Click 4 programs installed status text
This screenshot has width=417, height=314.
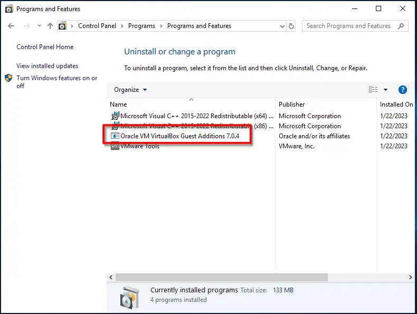[x=178, y=300]
